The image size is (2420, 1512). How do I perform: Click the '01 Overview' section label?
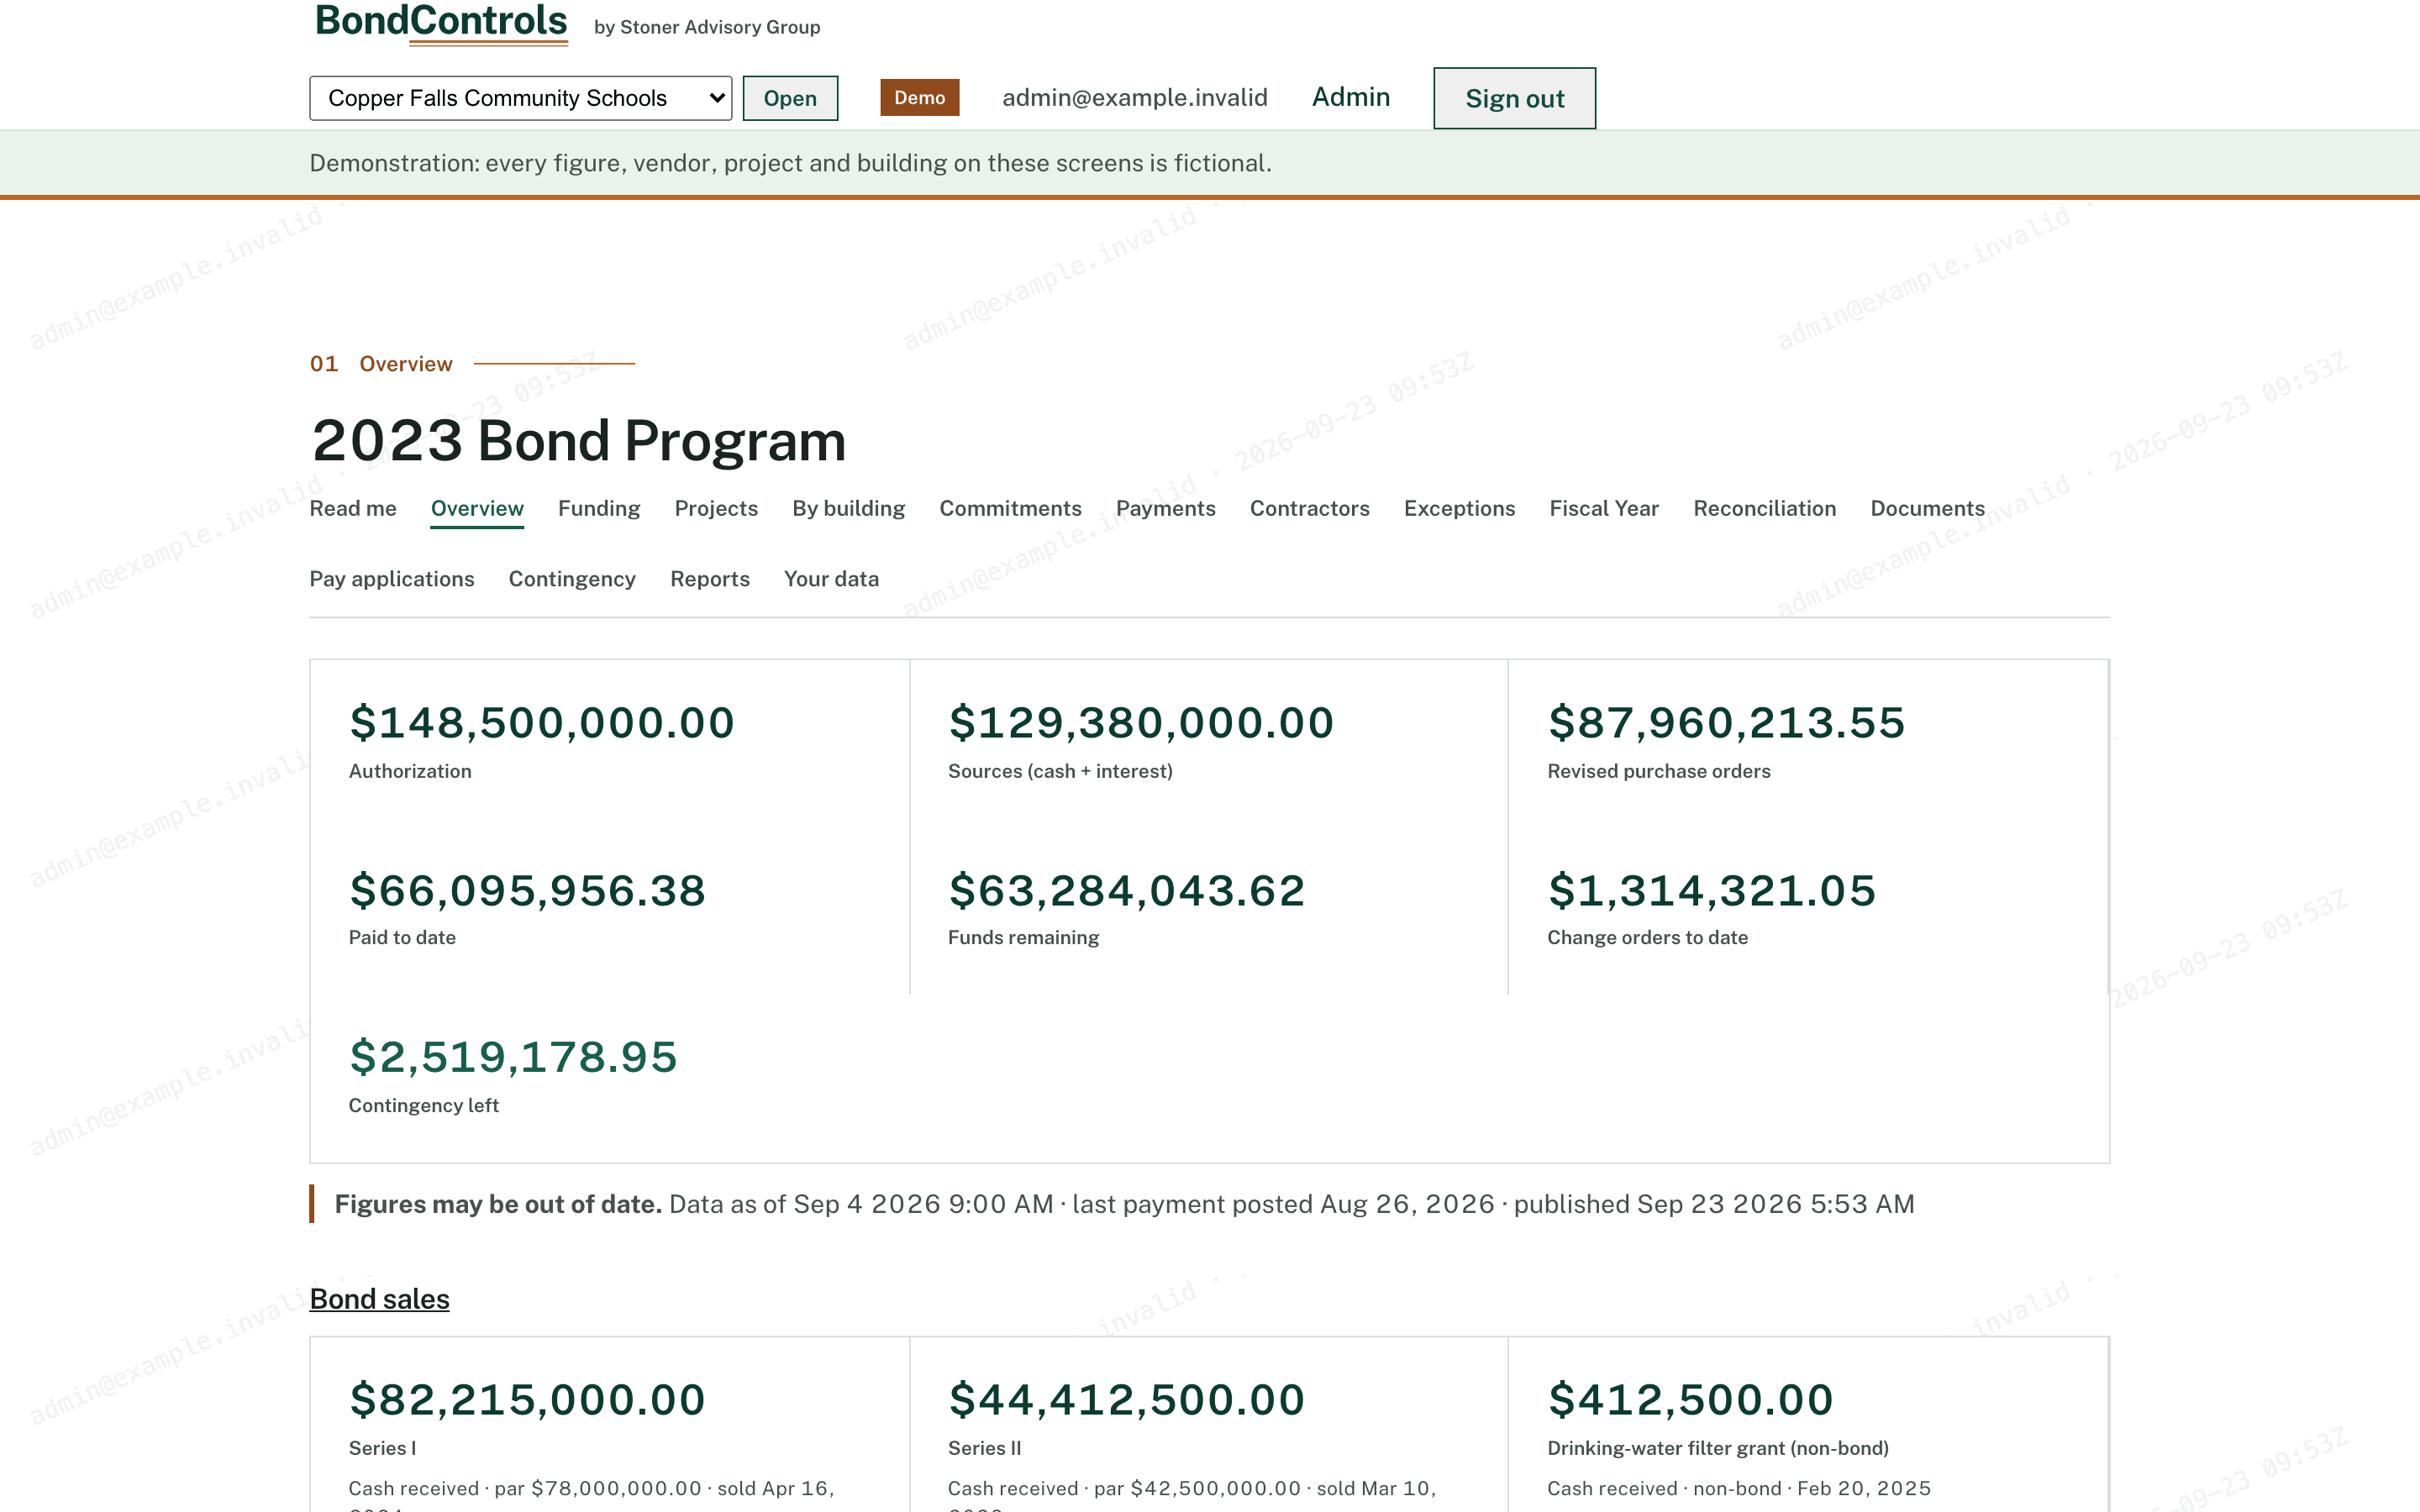click(x=381, y=364)
